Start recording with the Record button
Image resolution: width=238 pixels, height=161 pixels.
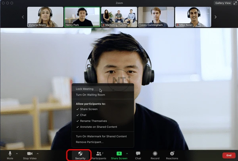[x=155, y=155]
